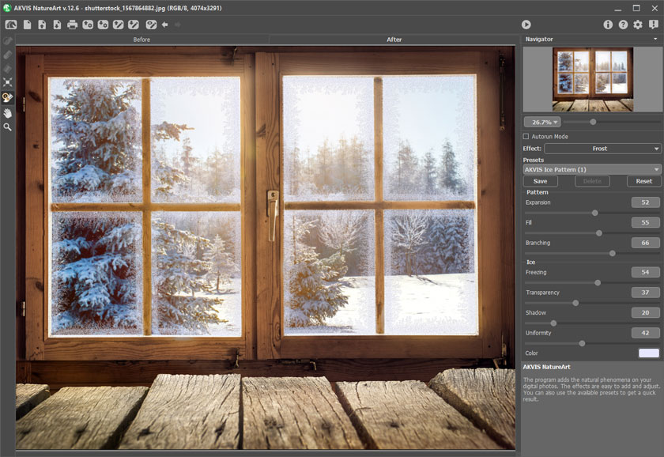664x457 pixels.
Task: Undo the last action with the left arrow
Action: pyautogui.click(x=164, y=25)
